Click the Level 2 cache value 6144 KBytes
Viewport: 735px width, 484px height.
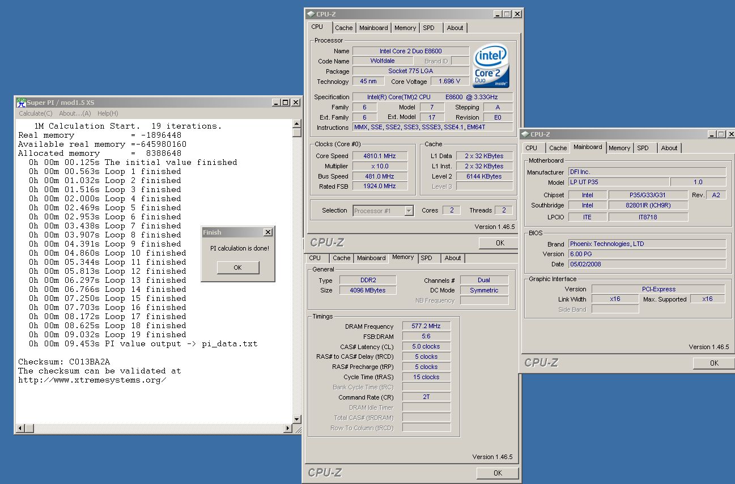pos(483,176)
